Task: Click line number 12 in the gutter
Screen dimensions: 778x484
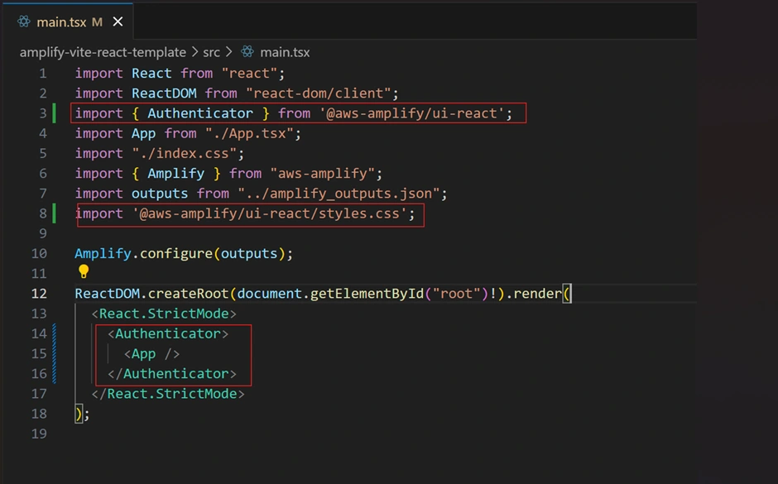Action: pos(39,294)
